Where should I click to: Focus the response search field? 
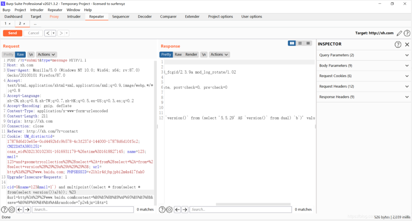tap(241, 210)
